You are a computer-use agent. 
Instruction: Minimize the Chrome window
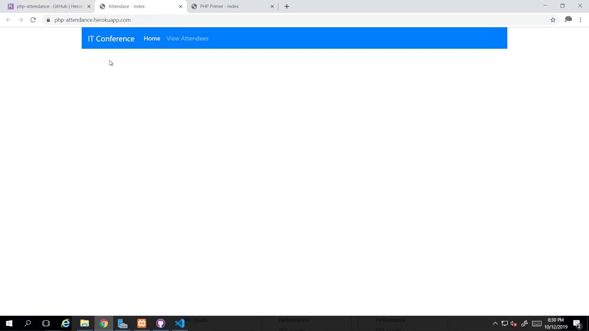[545, 6]
